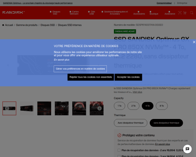Switch to Consommateur site
The height and width of the screenshot is (157, 196).
[164, 3]
